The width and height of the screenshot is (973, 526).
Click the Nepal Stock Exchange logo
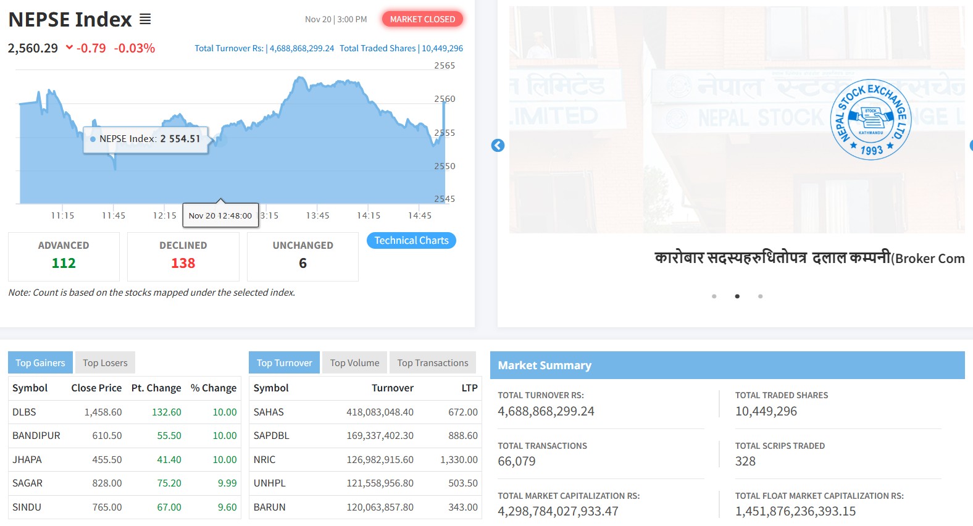[871, 120]
